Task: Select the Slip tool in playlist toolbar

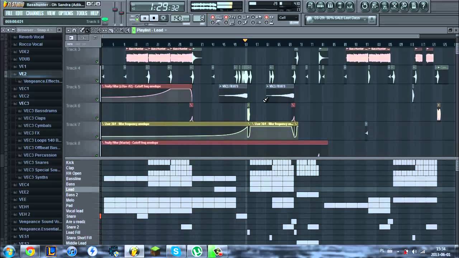Action: pyautogui.click(x=105, y=30)
